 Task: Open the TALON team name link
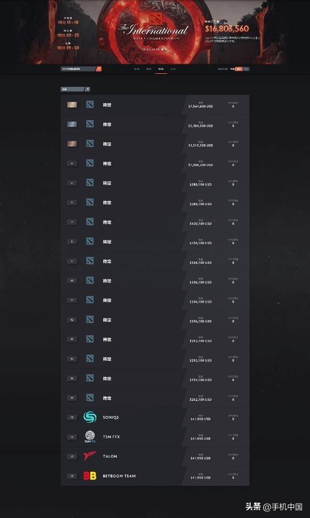[110, 456]
